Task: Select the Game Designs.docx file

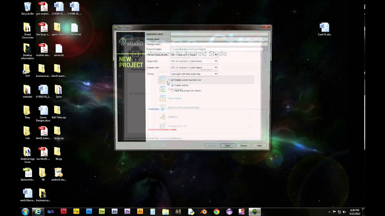Action: point(43,113)
